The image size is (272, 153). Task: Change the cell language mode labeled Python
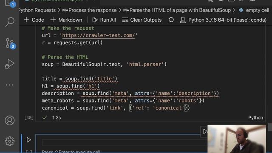(255, 118)
